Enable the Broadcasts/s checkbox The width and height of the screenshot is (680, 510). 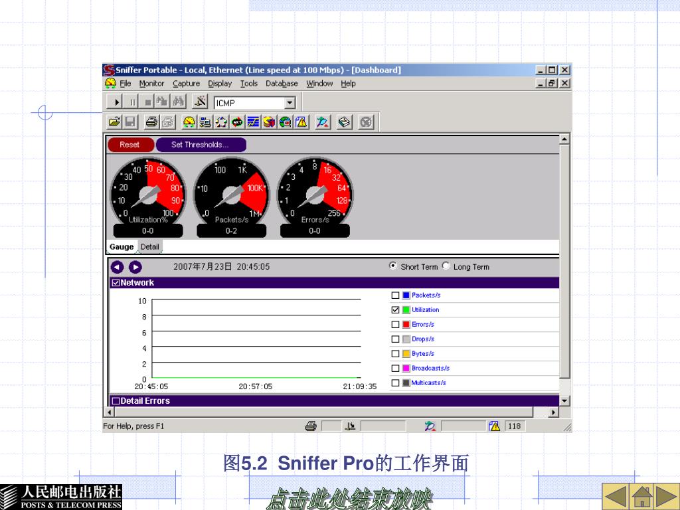click(x=395, y=368)
